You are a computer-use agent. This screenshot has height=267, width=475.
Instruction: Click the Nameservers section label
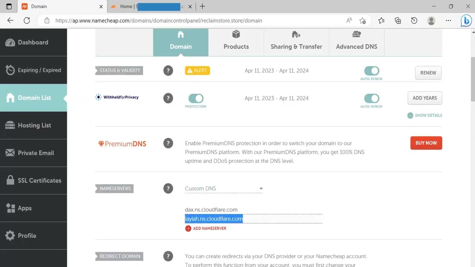(x=114, y=188)
